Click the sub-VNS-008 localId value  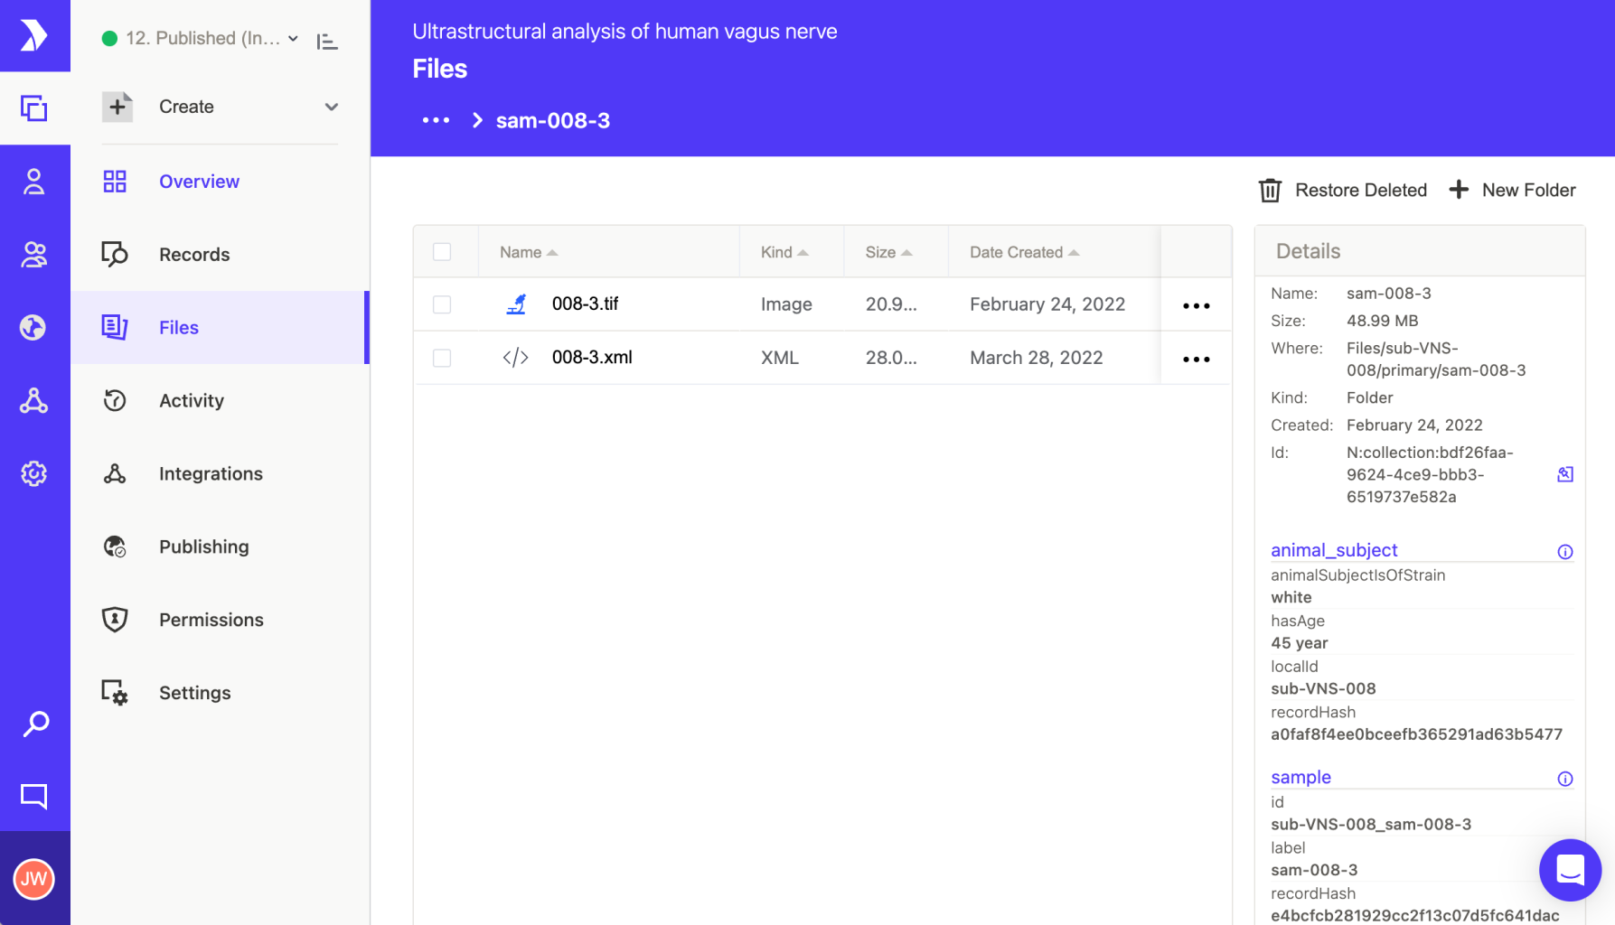pyautogui.click(x=1323, y=688)
